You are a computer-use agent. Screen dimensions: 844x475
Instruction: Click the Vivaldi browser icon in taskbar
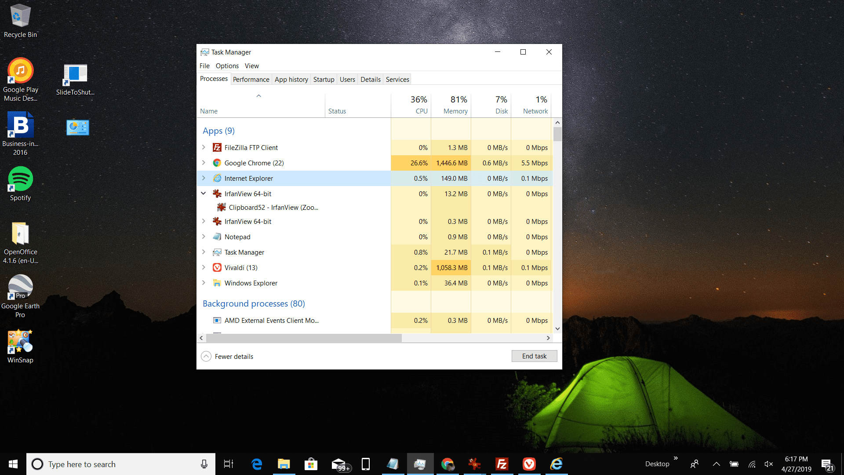point(529,464)
